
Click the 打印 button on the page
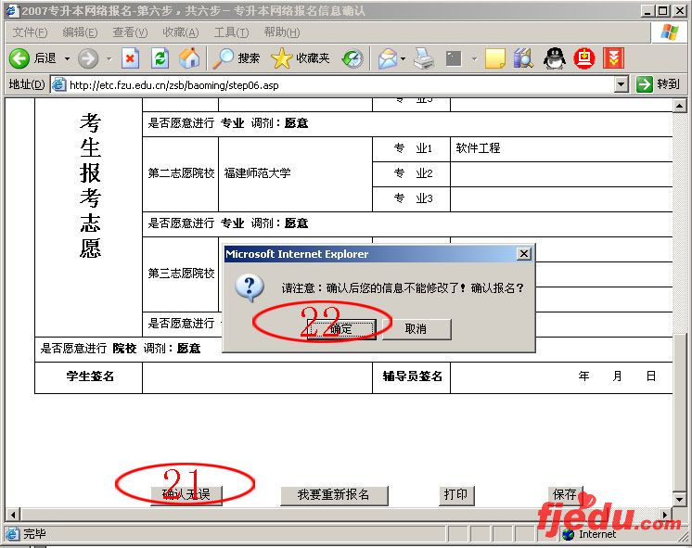(455, 495)
